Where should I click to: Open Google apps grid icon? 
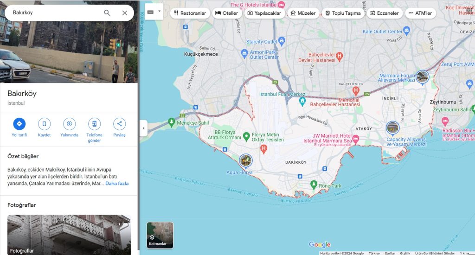click(x=469, y=11)
